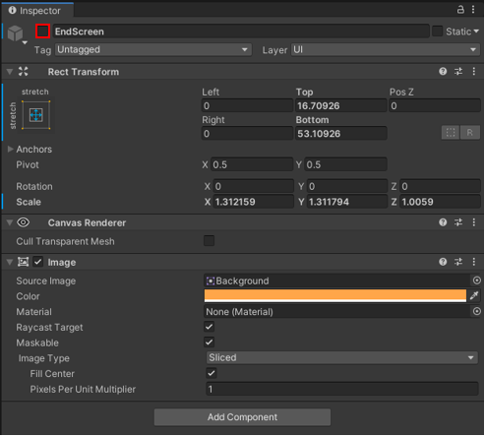Select the Inspector tab
The height and width of the screenshot is (437, 485).
coord(36,11)
